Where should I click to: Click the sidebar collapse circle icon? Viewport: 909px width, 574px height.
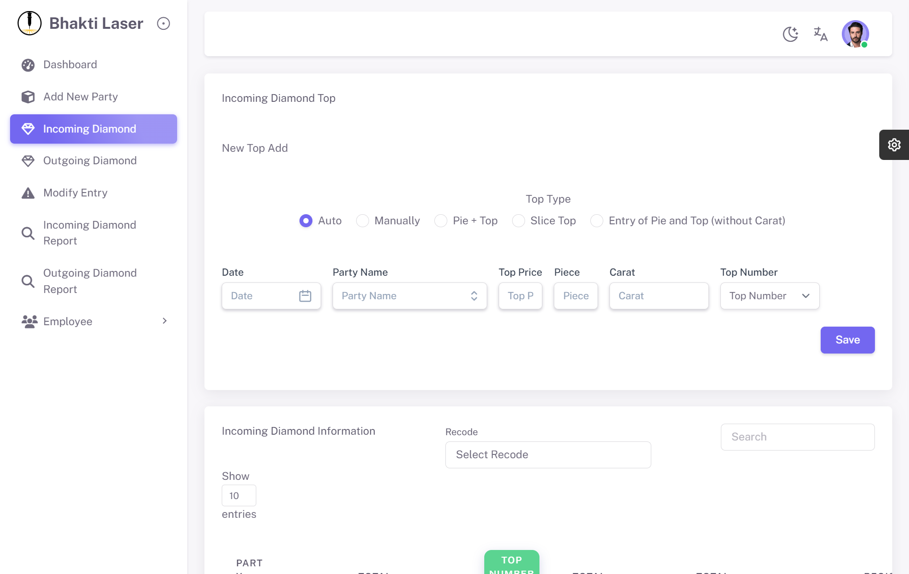coord(163,24)
